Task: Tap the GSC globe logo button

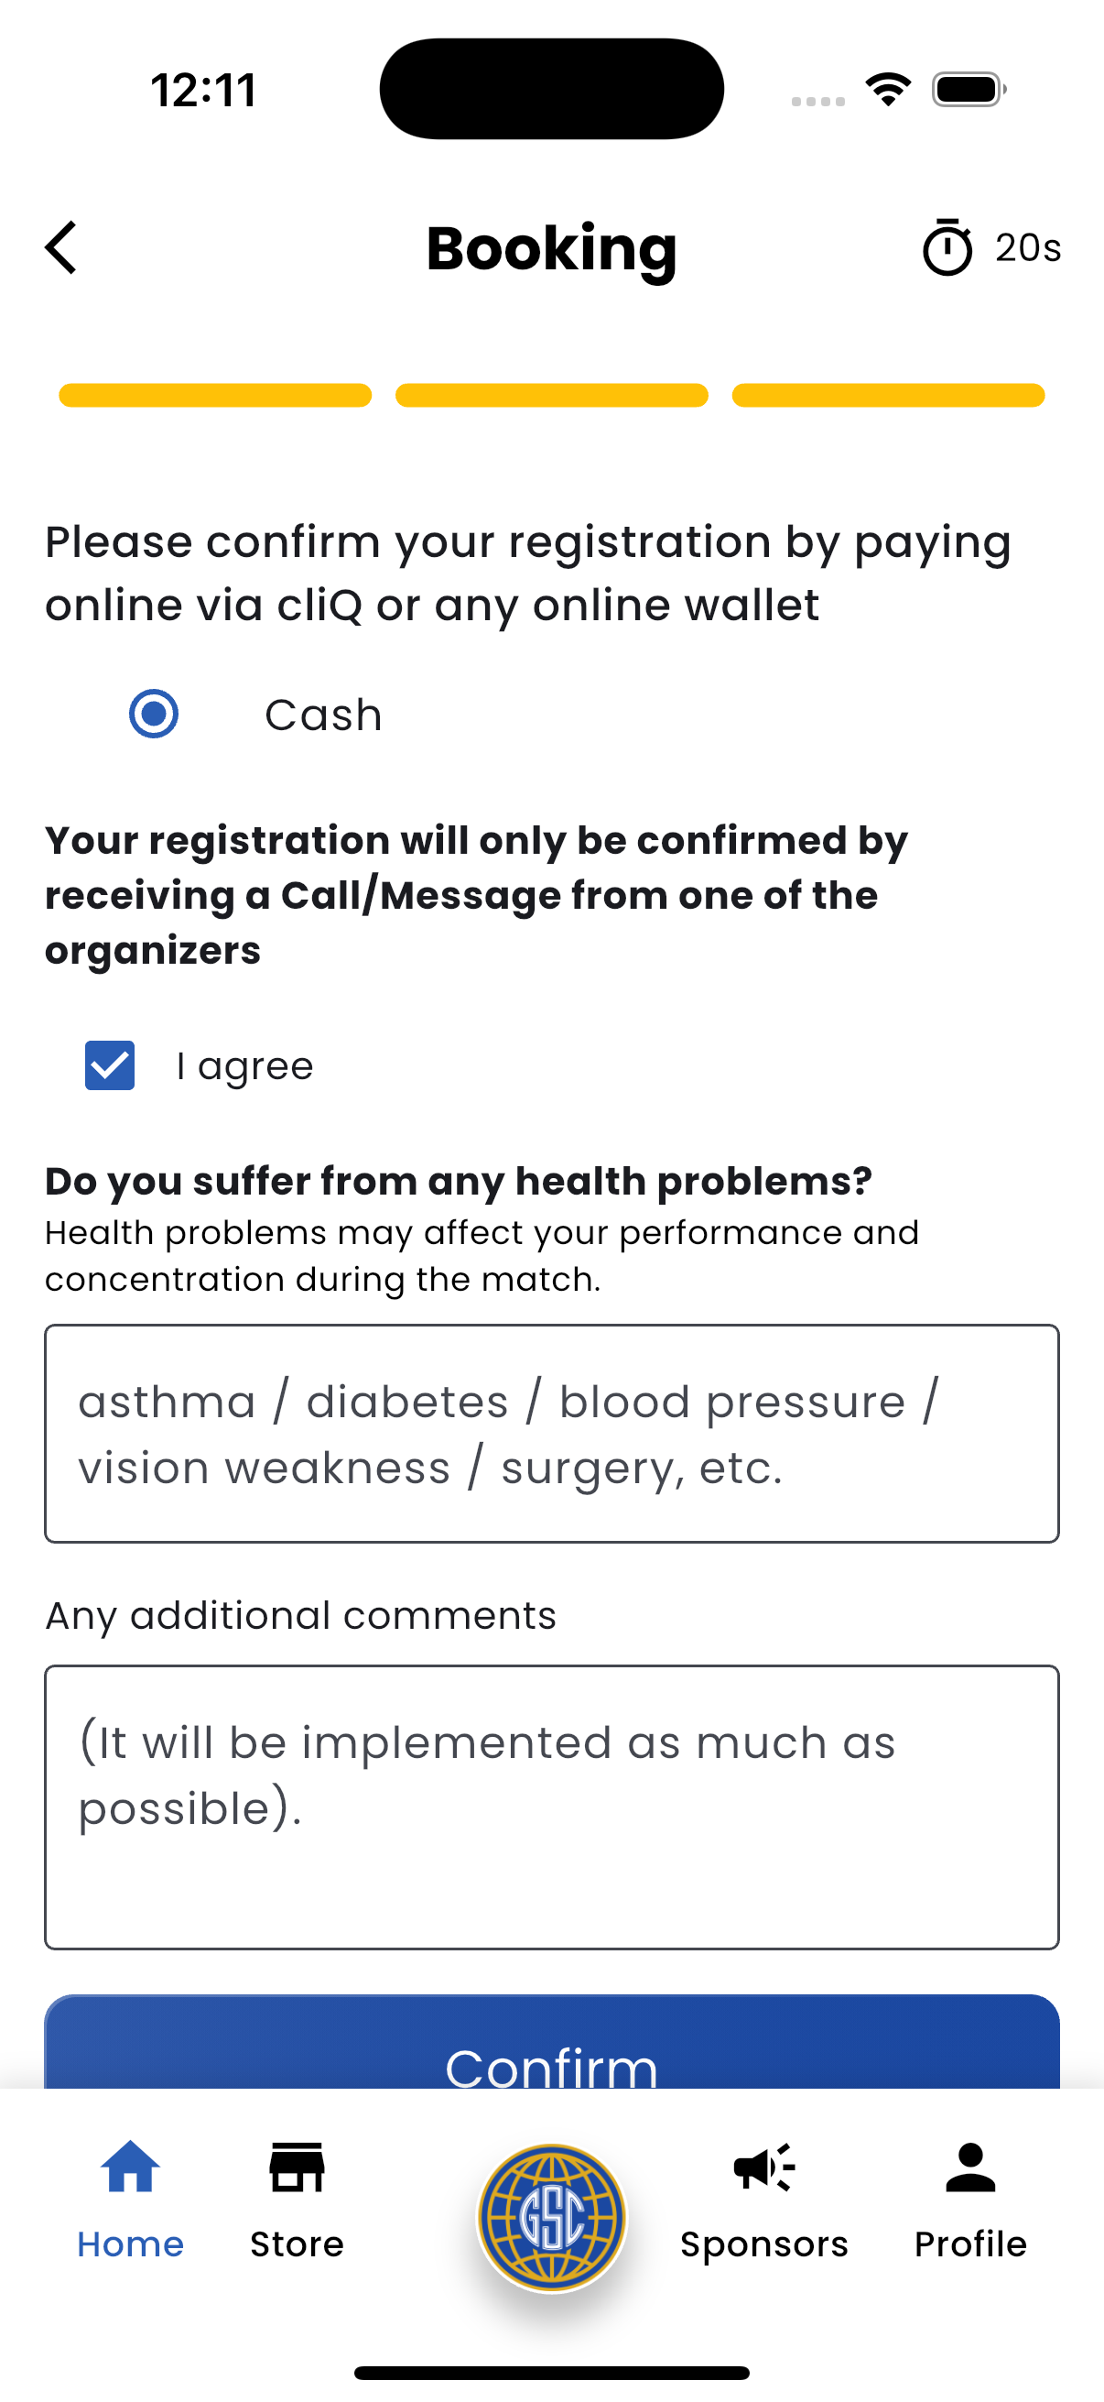Action: (551, 2217)
